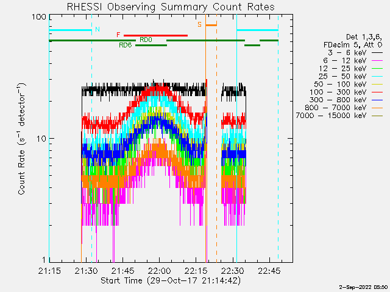The width and height of the screenshot is (390, 292).
Task: Click the 21:30 time axis label
Action: (x=86, y=271)
